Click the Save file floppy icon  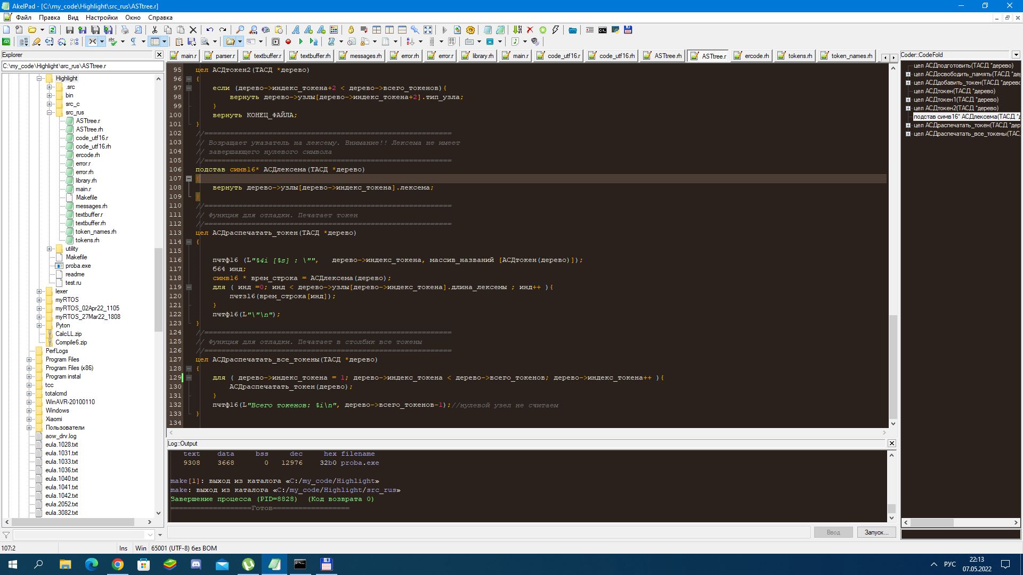[x=70, y=30]
